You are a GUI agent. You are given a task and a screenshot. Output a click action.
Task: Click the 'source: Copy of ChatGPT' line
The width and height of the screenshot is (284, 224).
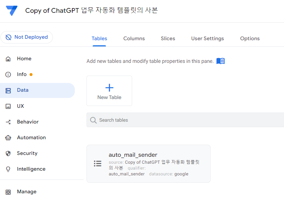(154, 162)
